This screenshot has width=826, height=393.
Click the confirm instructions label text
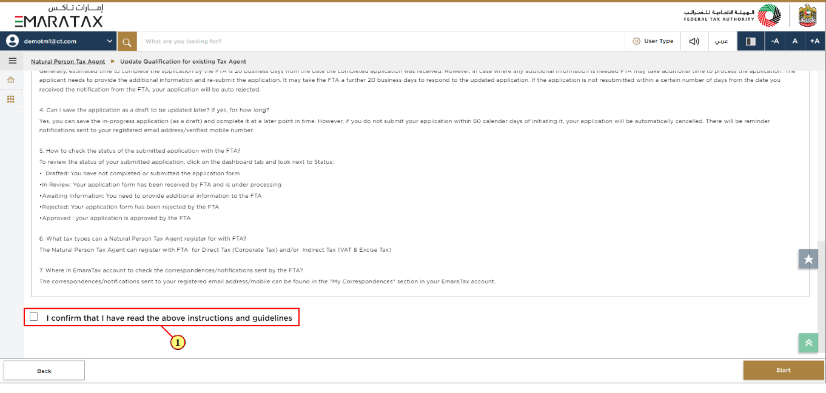click(169, 318)
